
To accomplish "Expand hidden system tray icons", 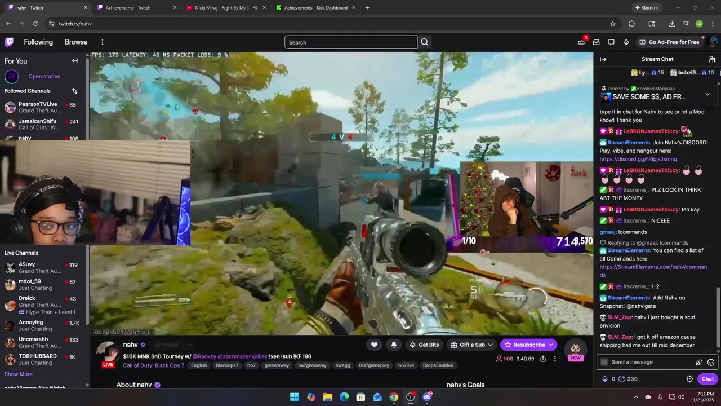I will click(x=636, y=397).
